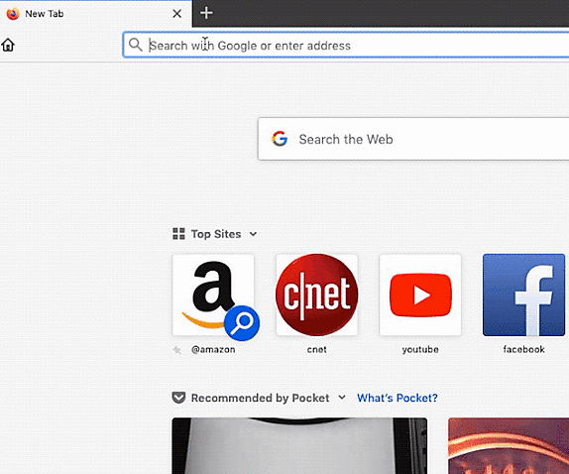
Task: Click the Firefox logo on the tab
Action: 13,14
